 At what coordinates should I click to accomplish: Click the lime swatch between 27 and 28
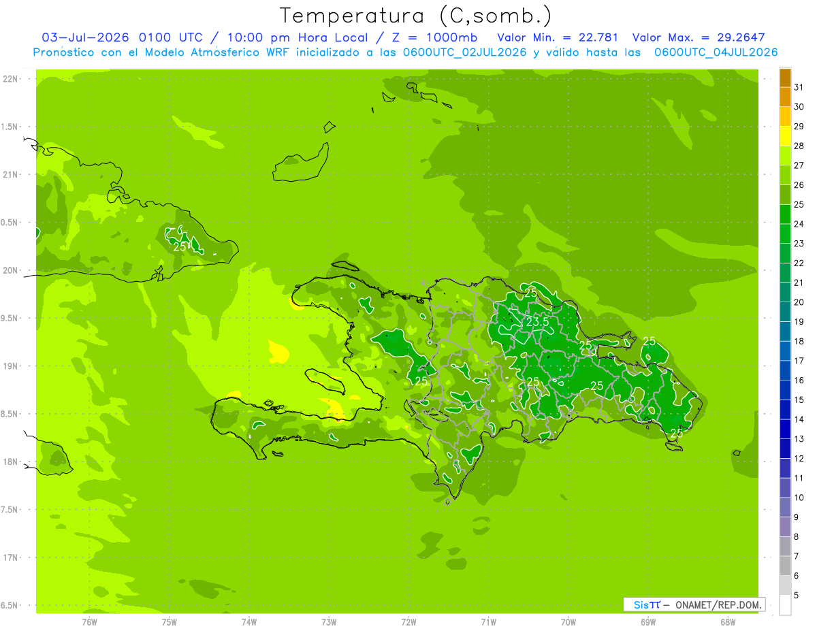tap(785, 155)
